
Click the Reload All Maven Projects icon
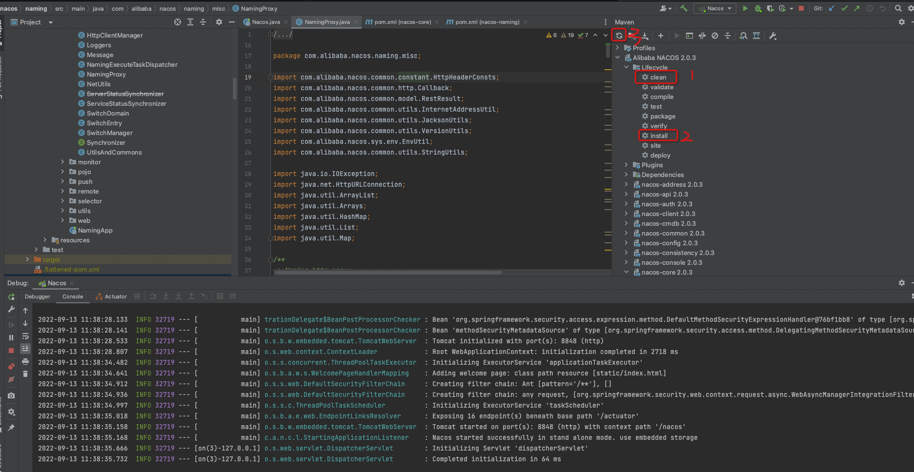click(x=619, y=36)
